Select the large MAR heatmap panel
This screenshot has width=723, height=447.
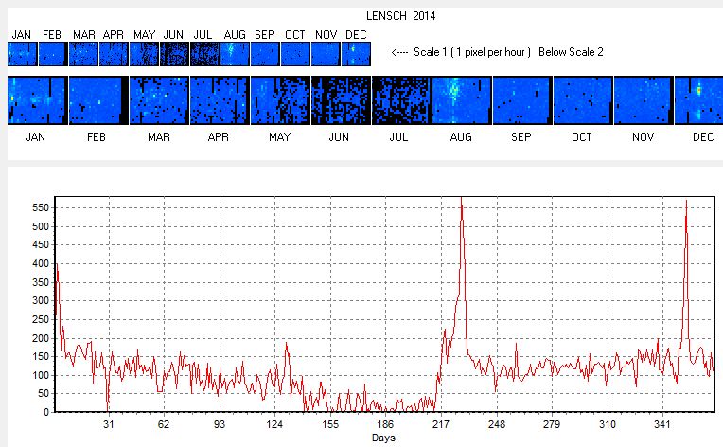[157, 100]
